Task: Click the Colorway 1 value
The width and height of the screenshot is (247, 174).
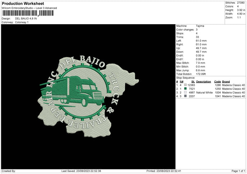Action: coord(22,22)
